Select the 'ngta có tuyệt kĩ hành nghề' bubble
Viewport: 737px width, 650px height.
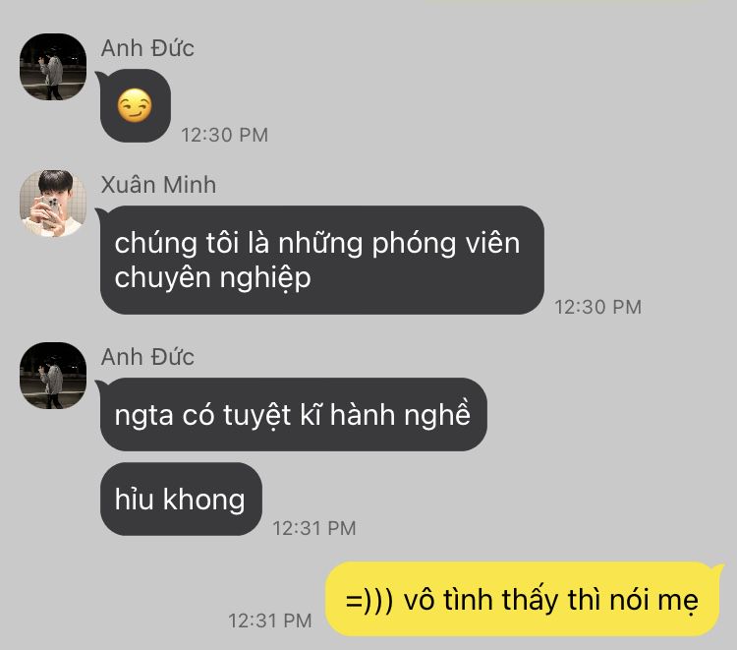(293, 414)
